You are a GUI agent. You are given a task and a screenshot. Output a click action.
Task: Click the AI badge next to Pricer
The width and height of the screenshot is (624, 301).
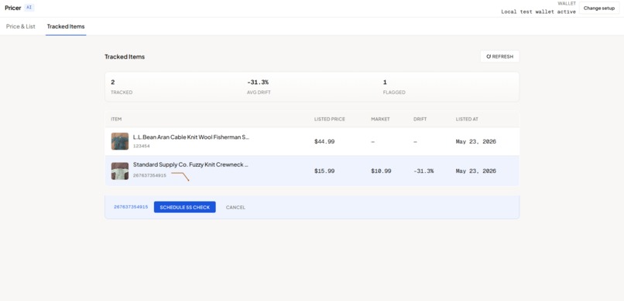[x=29, y=8]
